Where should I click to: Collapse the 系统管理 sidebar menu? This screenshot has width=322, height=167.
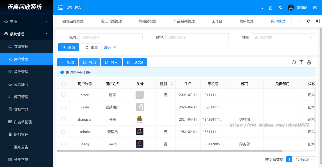click(x=26, y=34)
